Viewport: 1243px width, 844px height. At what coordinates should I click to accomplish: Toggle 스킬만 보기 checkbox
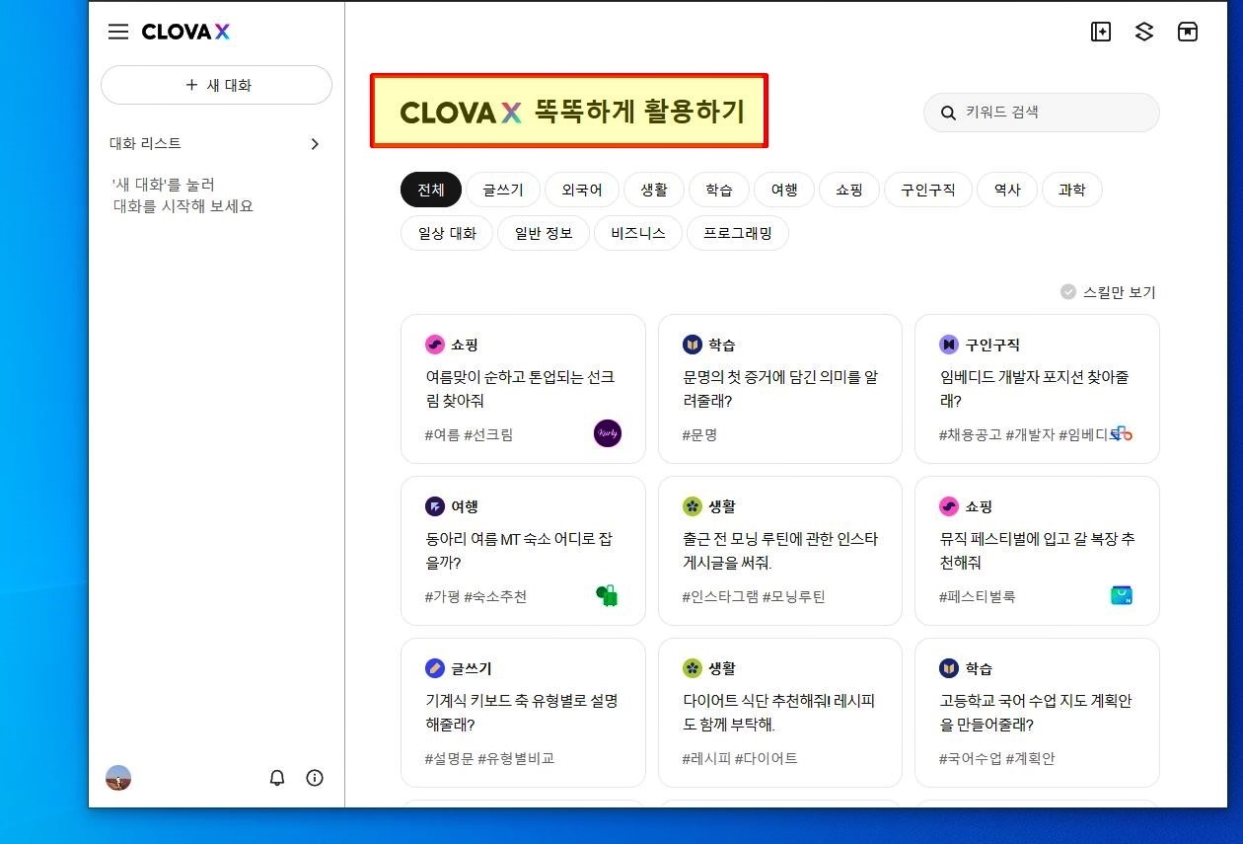click(1068, 292)
